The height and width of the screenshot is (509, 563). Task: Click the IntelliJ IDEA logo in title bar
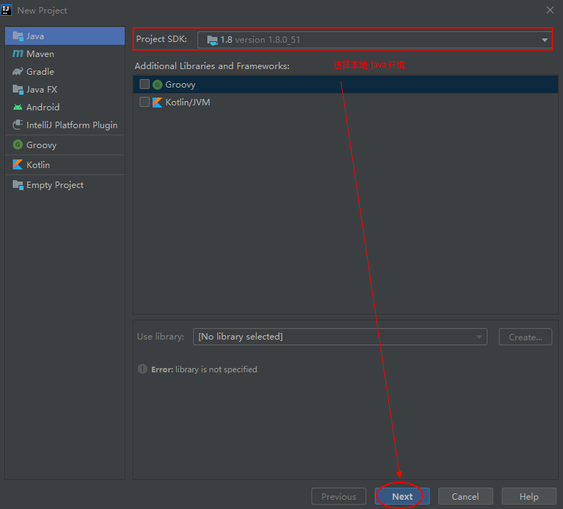coord(6,10)
